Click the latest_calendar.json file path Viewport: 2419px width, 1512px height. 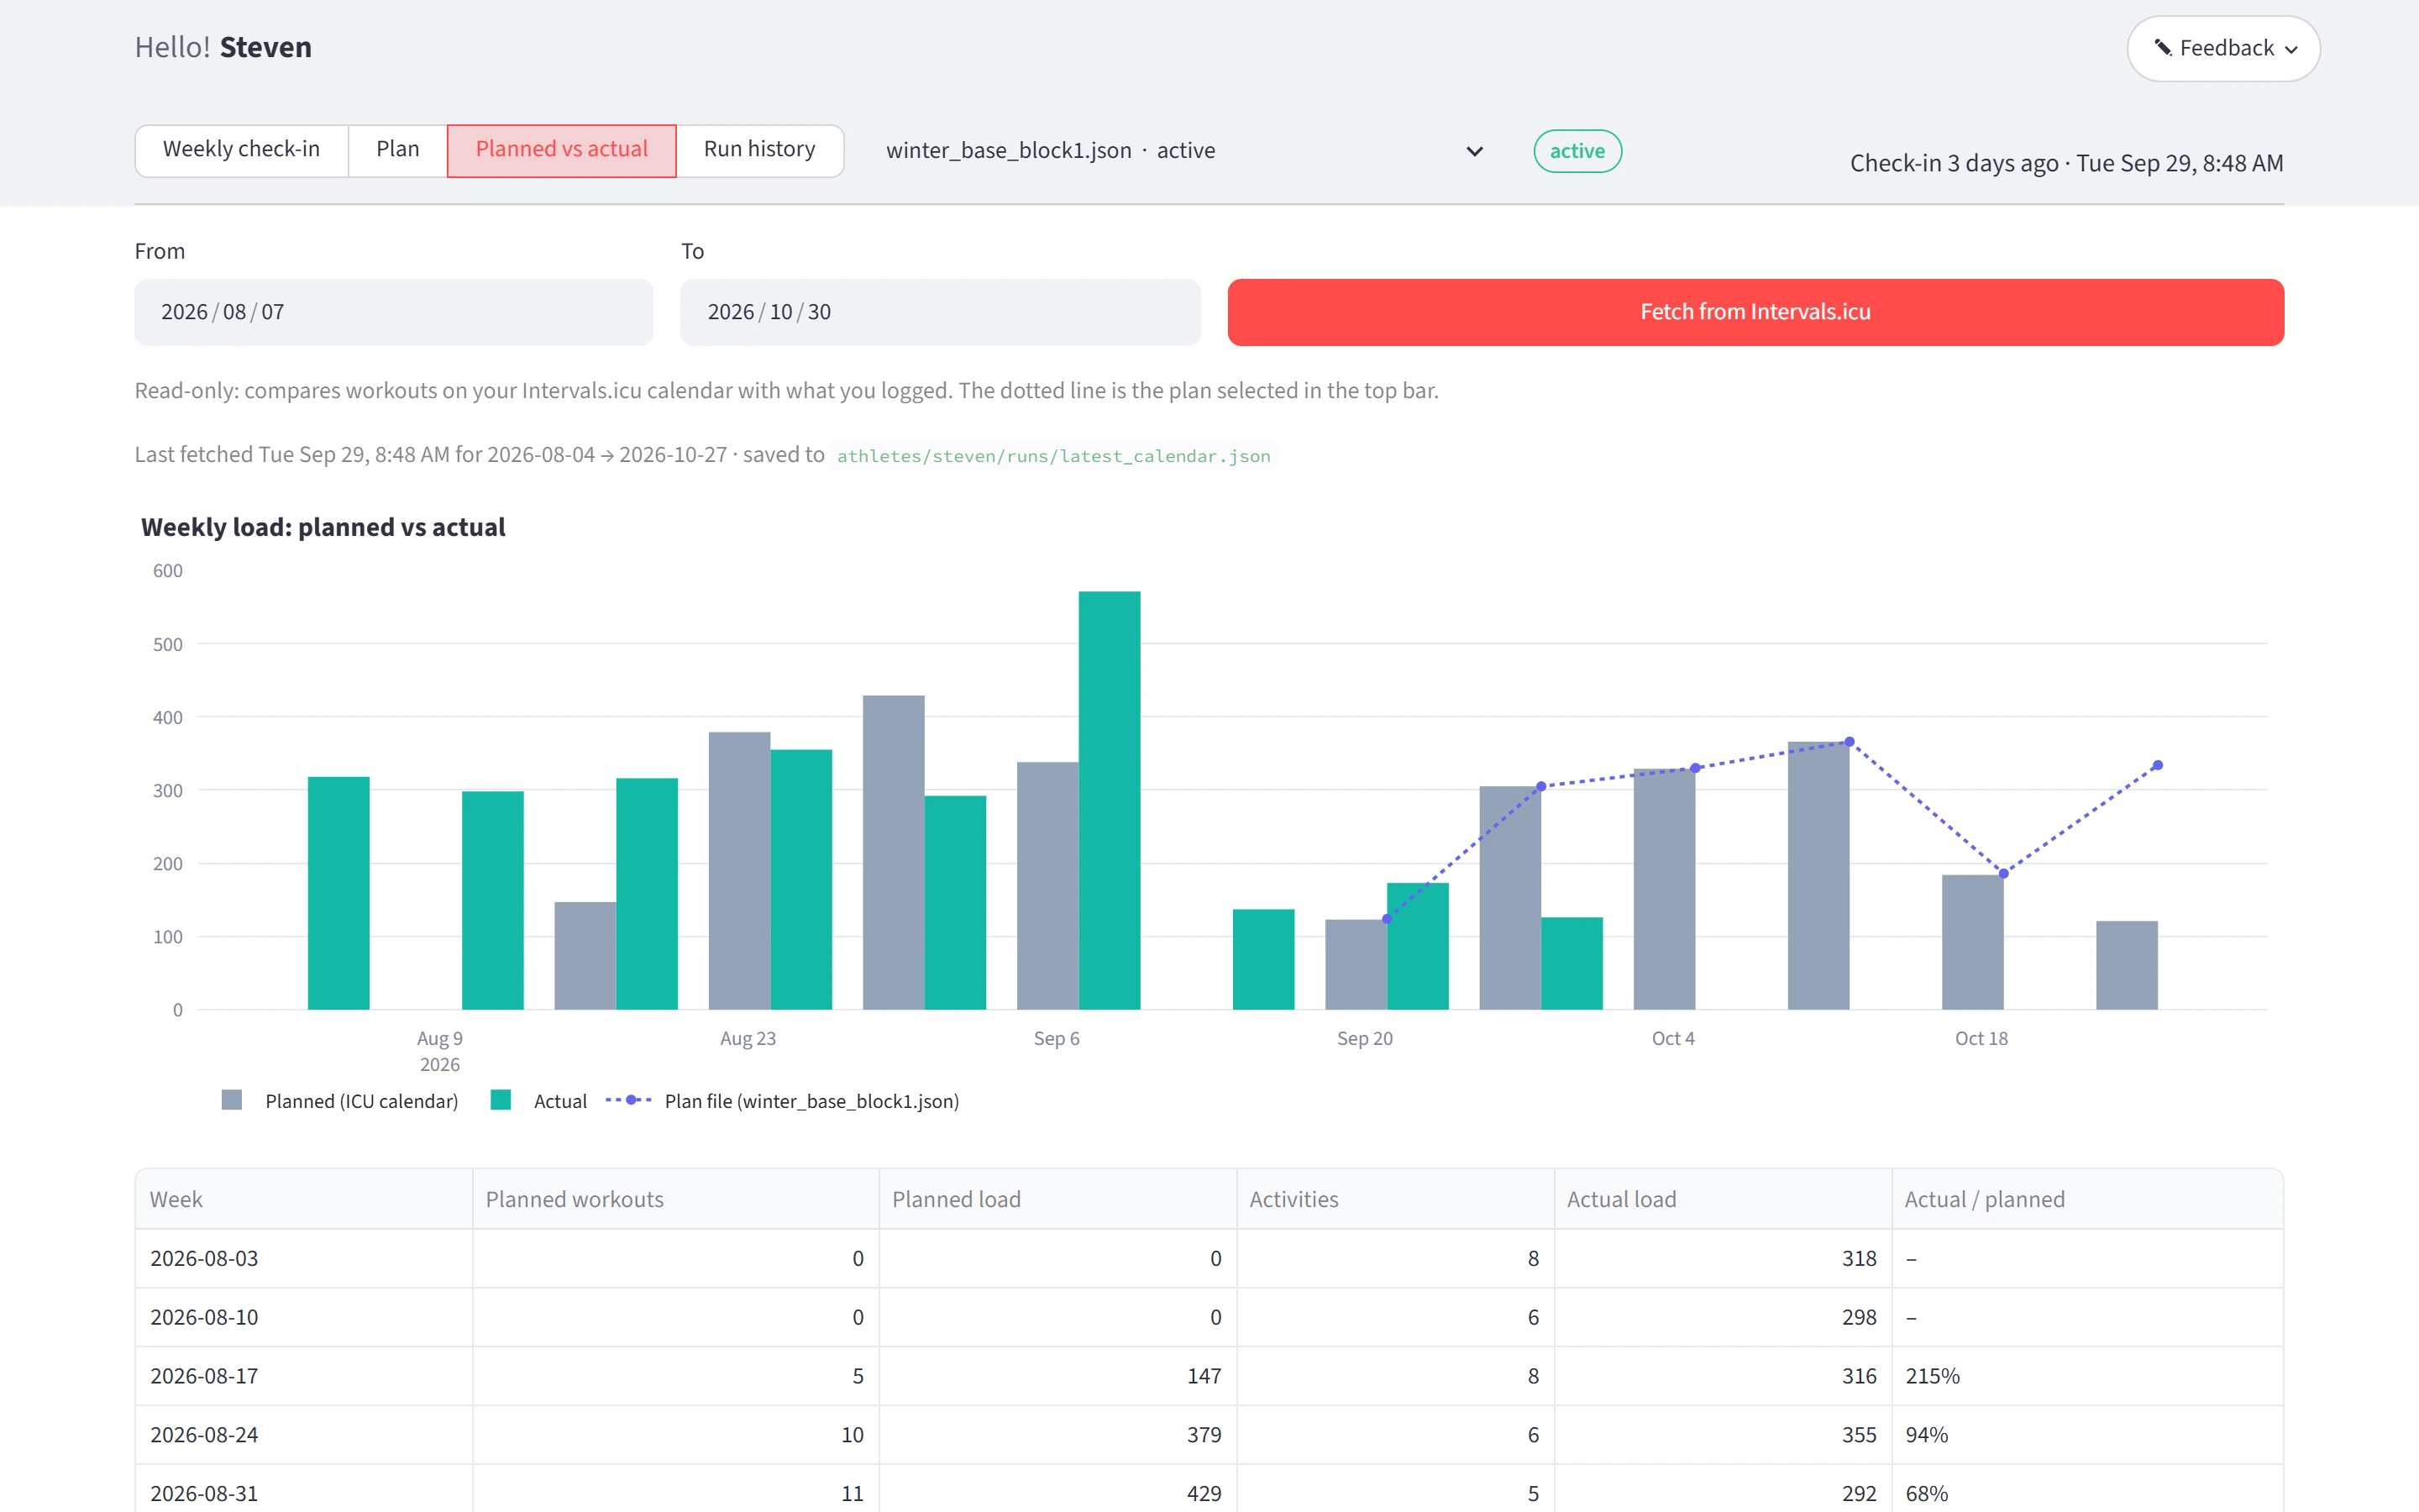click(1053, 456)
